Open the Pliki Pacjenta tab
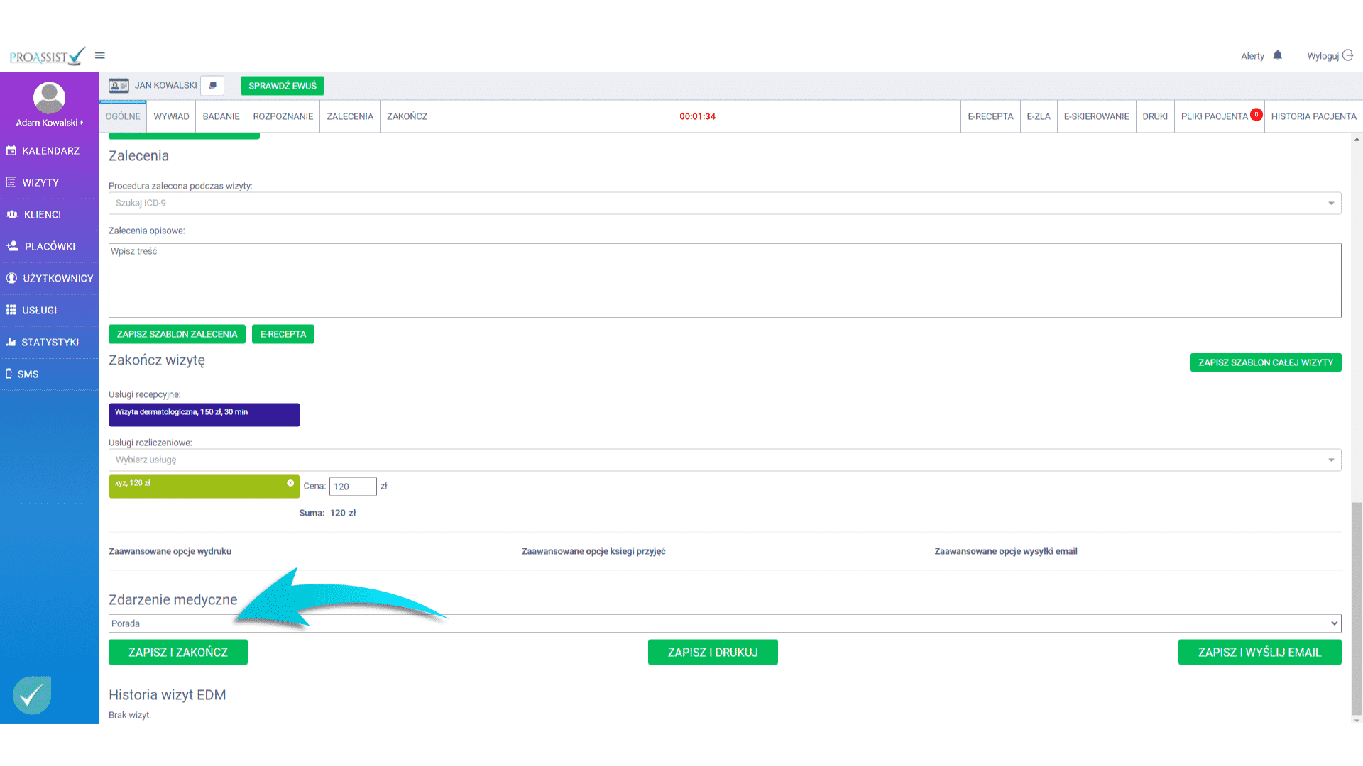The image size is (1363, 766). 1220,116
